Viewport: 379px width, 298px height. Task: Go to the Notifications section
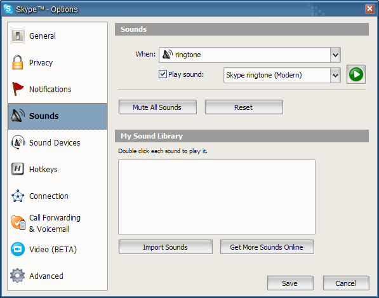tap(58, 89)
